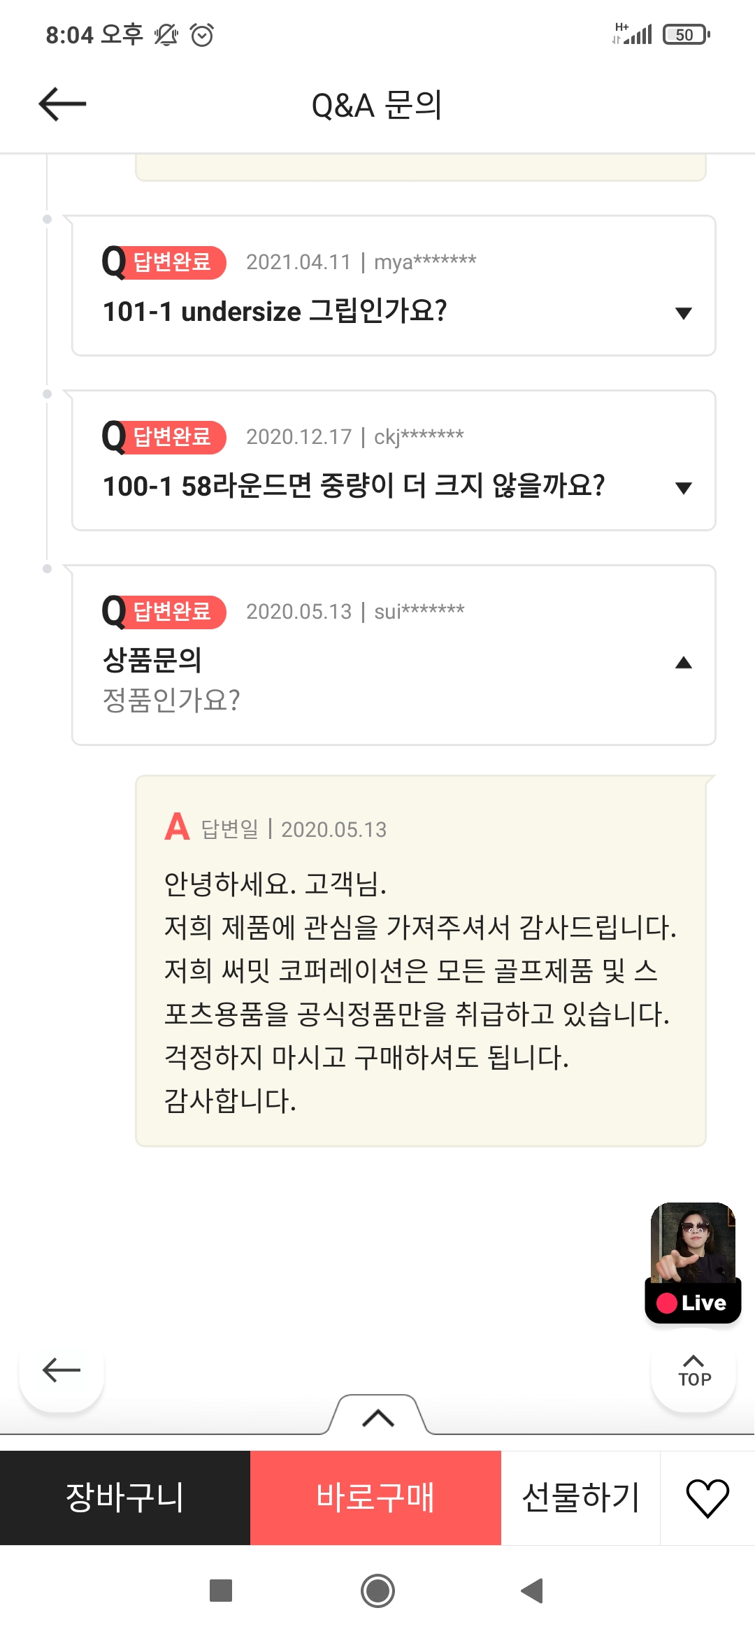Add to wishlist with heart icon
This screenshot has height=1636, width=755.
point(707,1498)
